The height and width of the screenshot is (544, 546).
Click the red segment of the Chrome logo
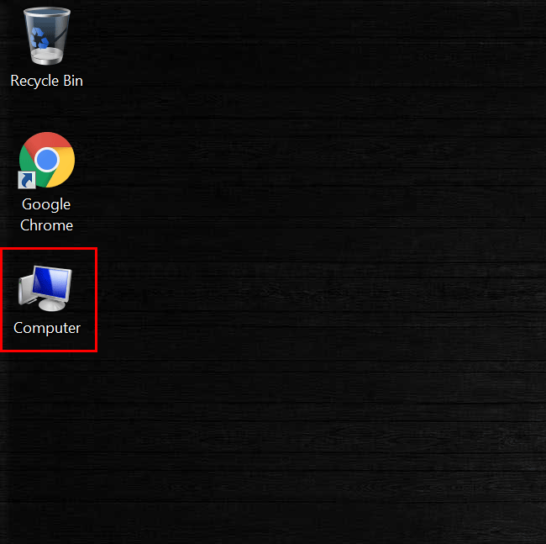click(x=47, y=140)
